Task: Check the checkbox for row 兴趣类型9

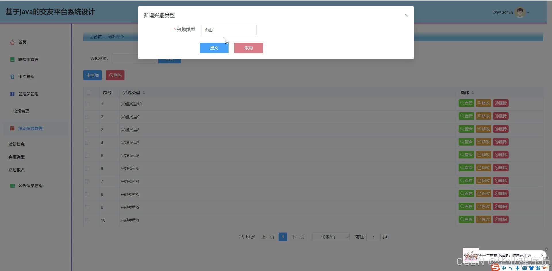Action: pyautogui.click(x=87, y=117)
